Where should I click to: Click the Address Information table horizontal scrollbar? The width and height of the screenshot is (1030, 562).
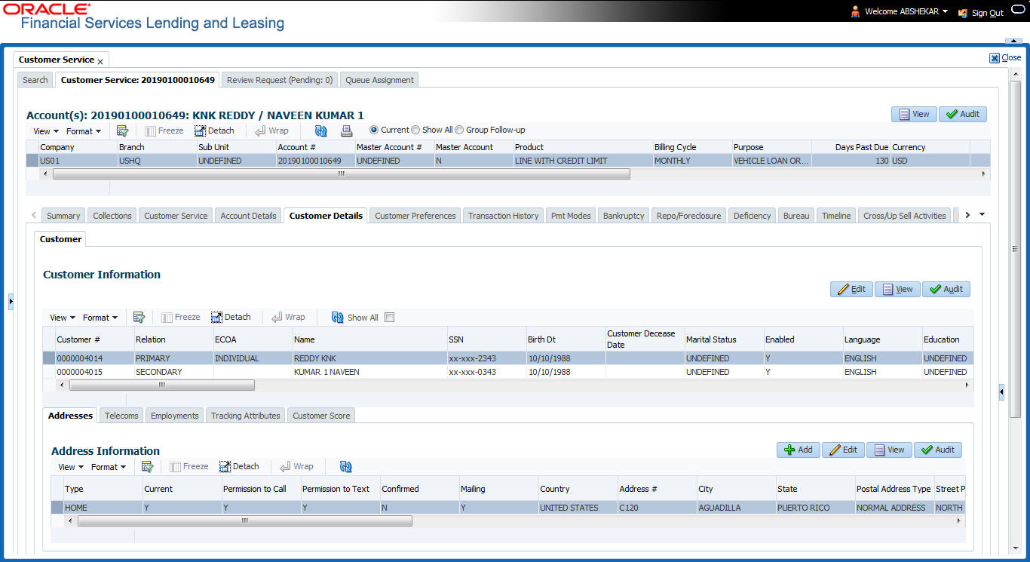[x=245, y=521]
